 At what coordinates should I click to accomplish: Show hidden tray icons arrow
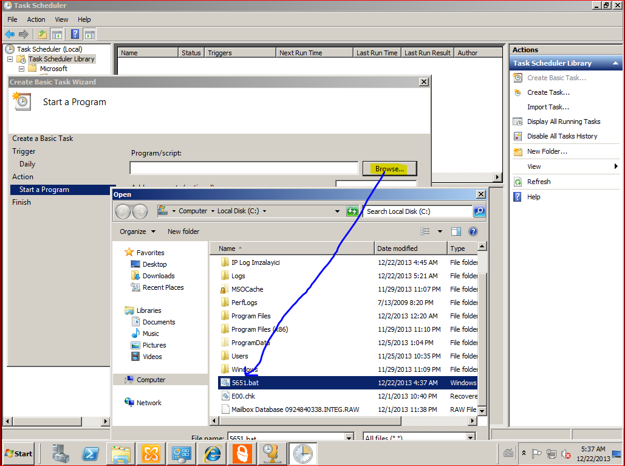pos(524,453)
